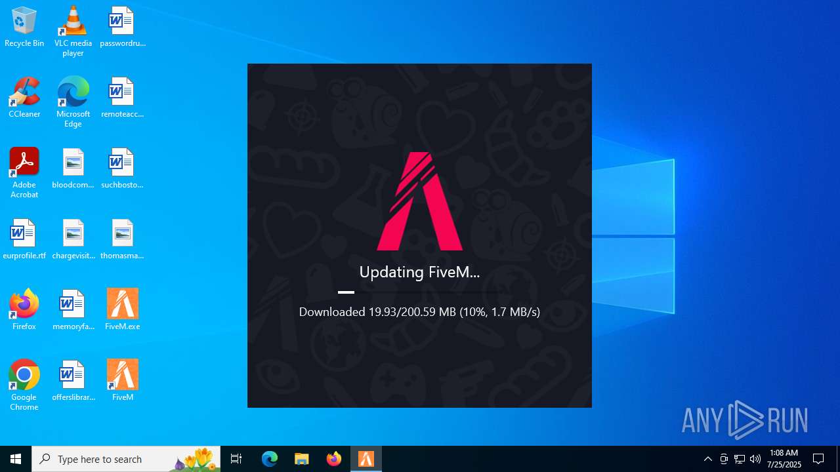
Task: Select Microsoft Edge desktop shortcut
Action: (73, 102)
